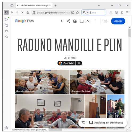Copy the album link icon

coord(79,63)
